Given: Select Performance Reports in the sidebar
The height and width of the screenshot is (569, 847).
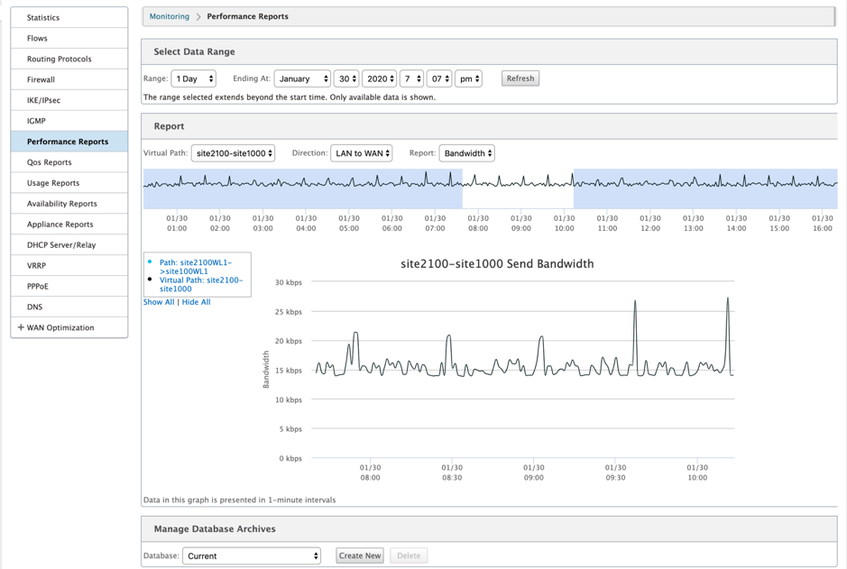Looking at the screenshot, I should 69,142.
